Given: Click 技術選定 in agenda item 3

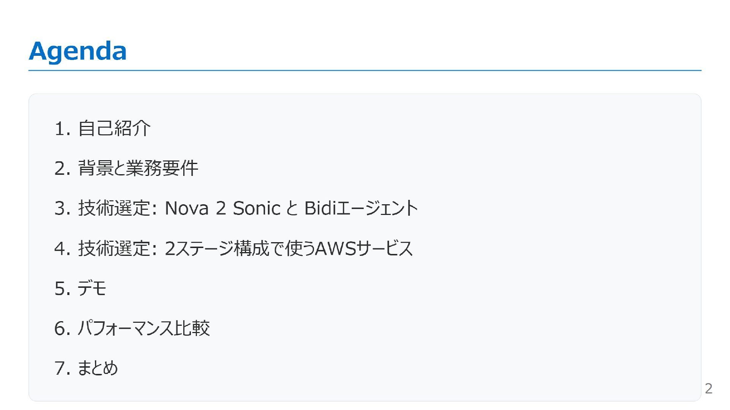Looking at the screenshot, I should (114, 208).
